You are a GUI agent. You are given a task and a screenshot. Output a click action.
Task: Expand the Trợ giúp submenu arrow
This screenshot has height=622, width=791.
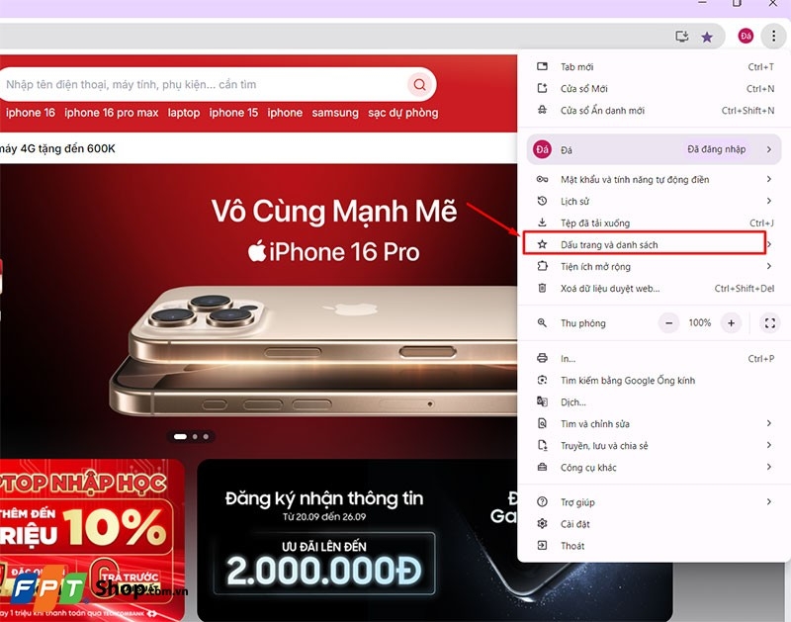(769, 502)
